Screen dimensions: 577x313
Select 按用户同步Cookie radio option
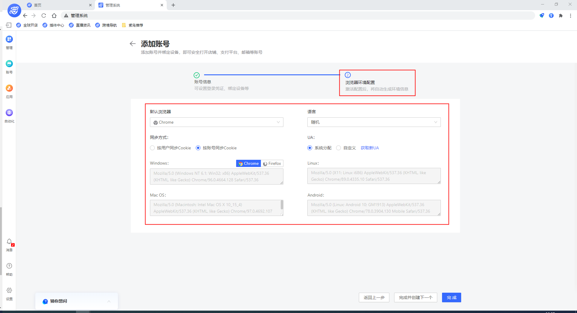point(153,148)
